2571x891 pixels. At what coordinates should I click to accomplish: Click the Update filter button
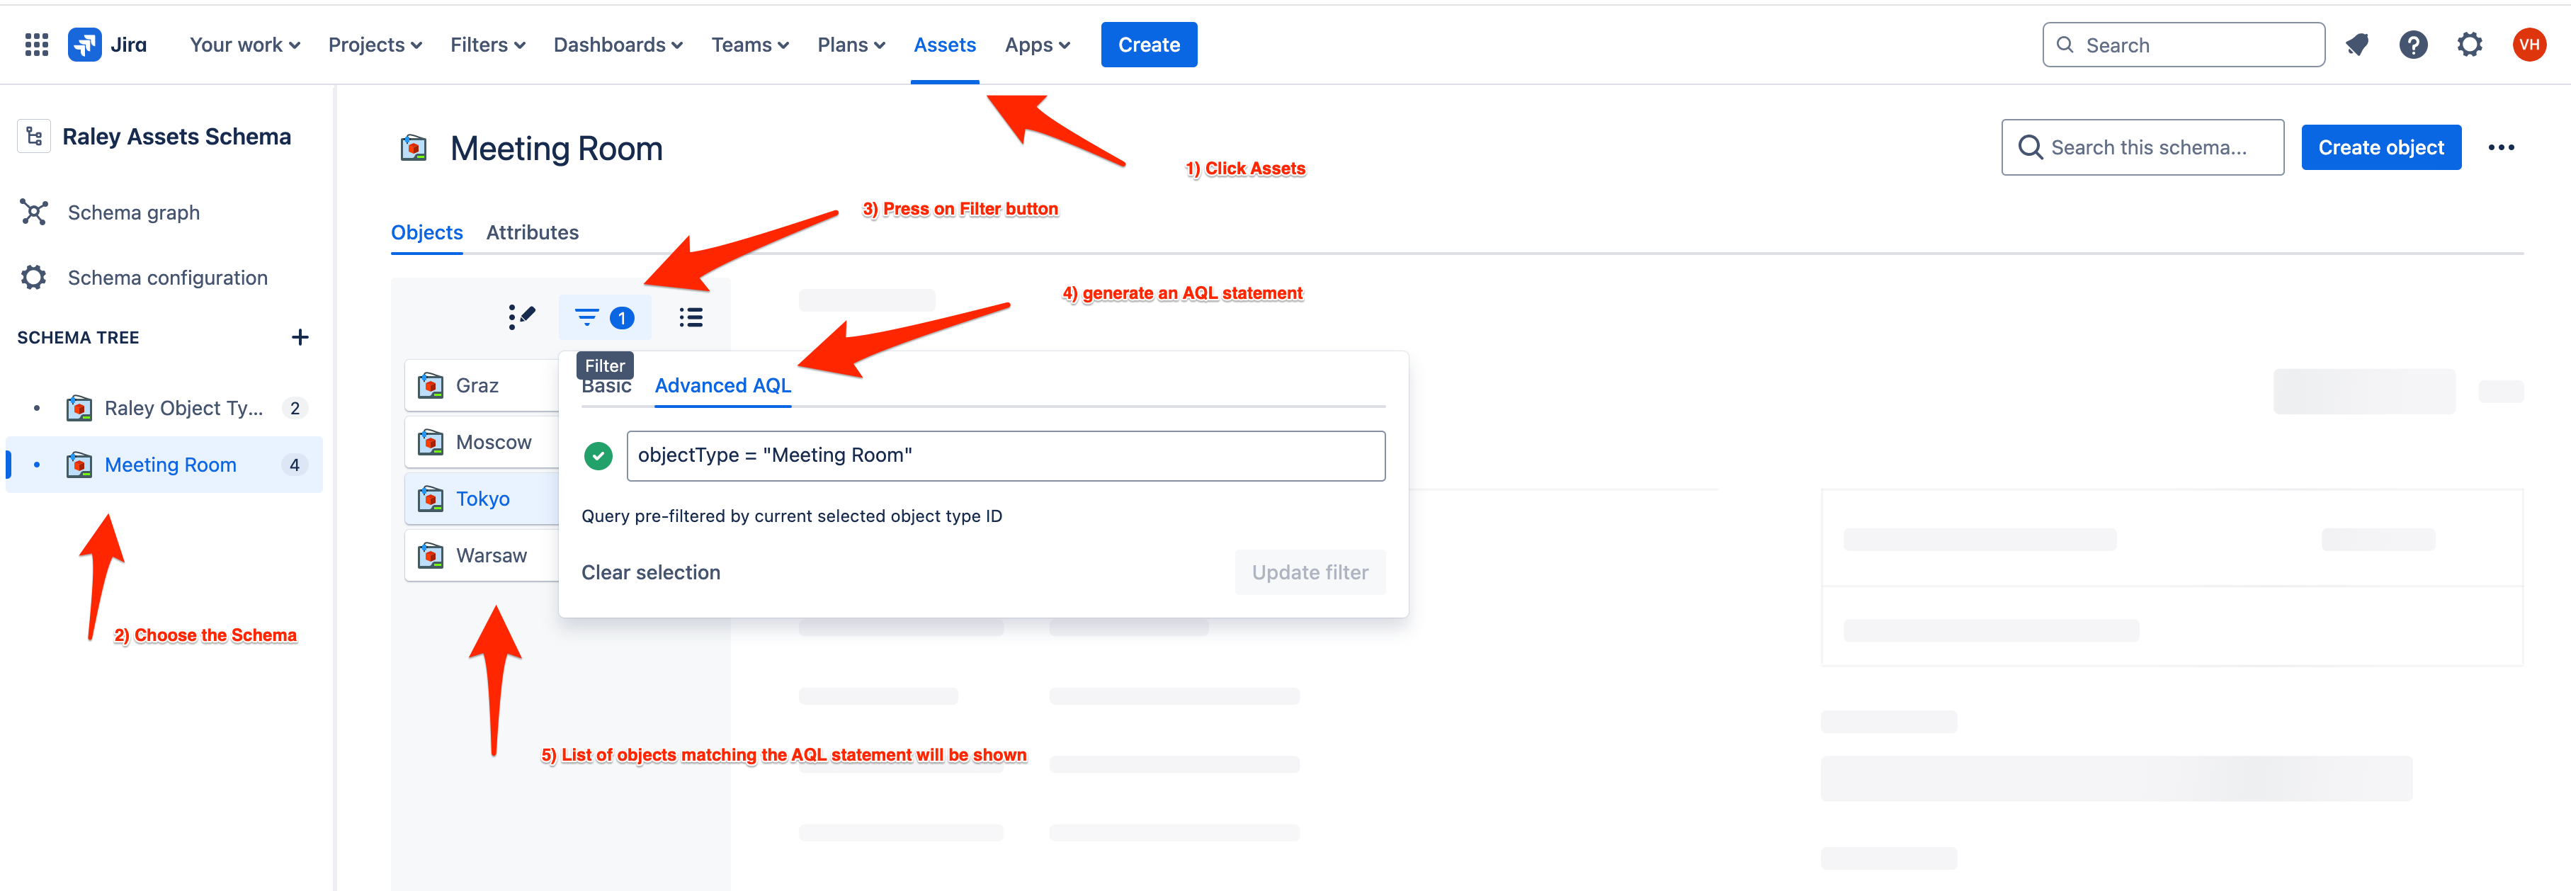(x=1310, y=573)
